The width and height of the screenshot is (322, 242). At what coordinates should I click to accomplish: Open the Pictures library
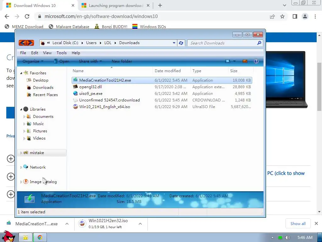40,131
